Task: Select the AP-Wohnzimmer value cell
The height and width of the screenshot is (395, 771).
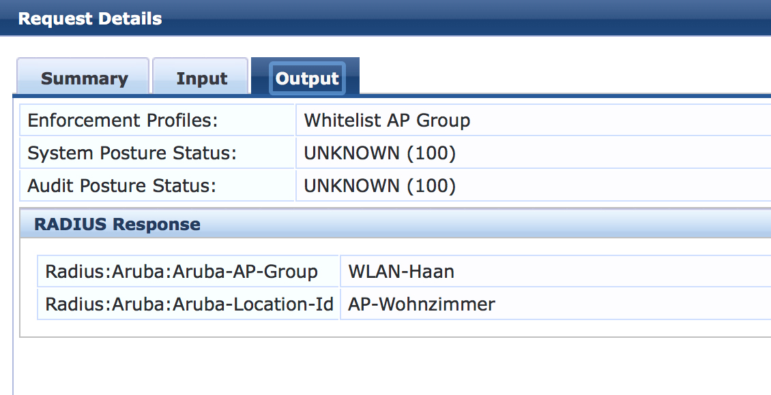Action: (x=422, y=304)
